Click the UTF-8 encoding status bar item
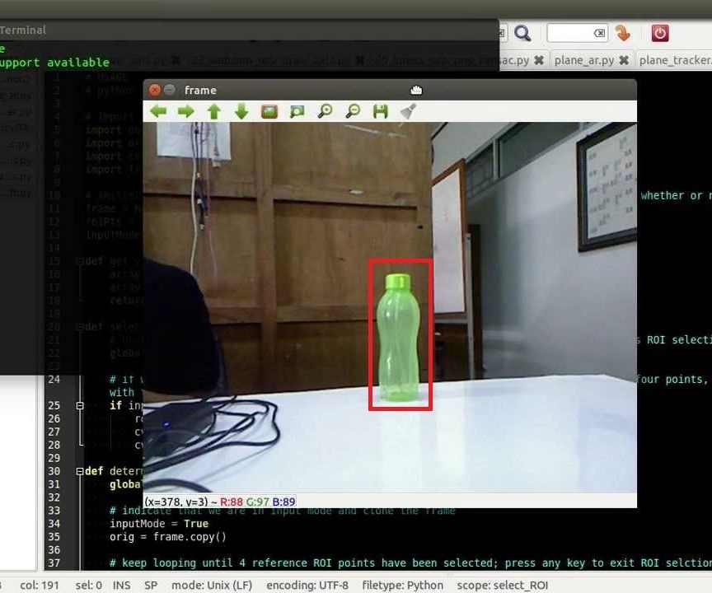The width and height of the screenshot is (712, 593). tap(307, 585)
